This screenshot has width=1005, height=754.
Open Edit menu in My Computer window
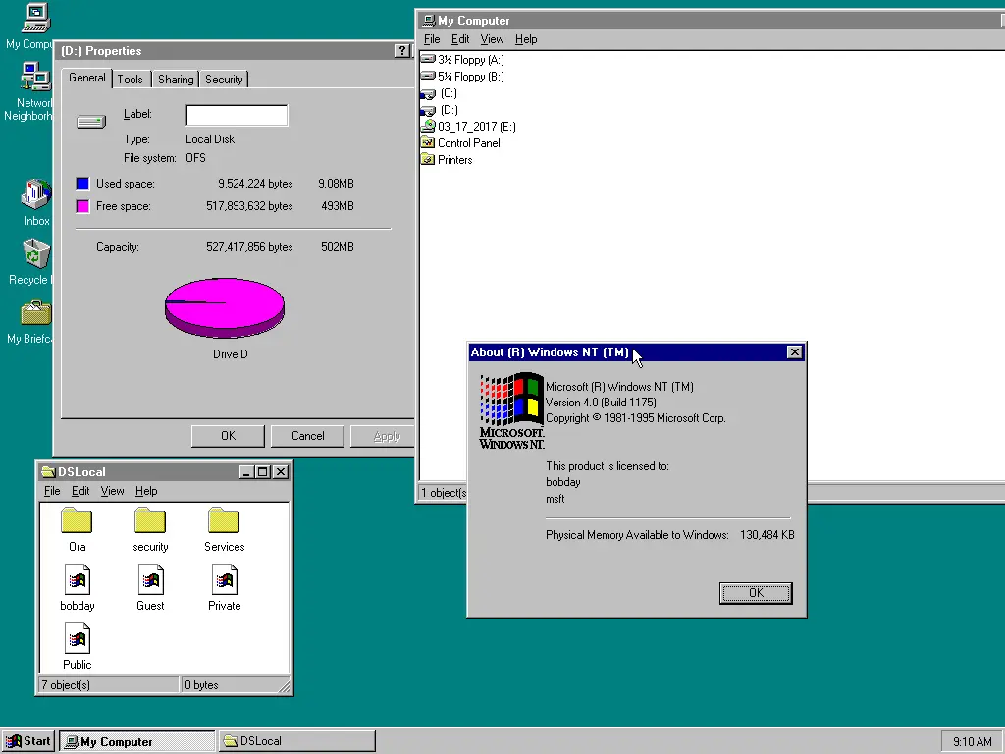coord(460,39)
